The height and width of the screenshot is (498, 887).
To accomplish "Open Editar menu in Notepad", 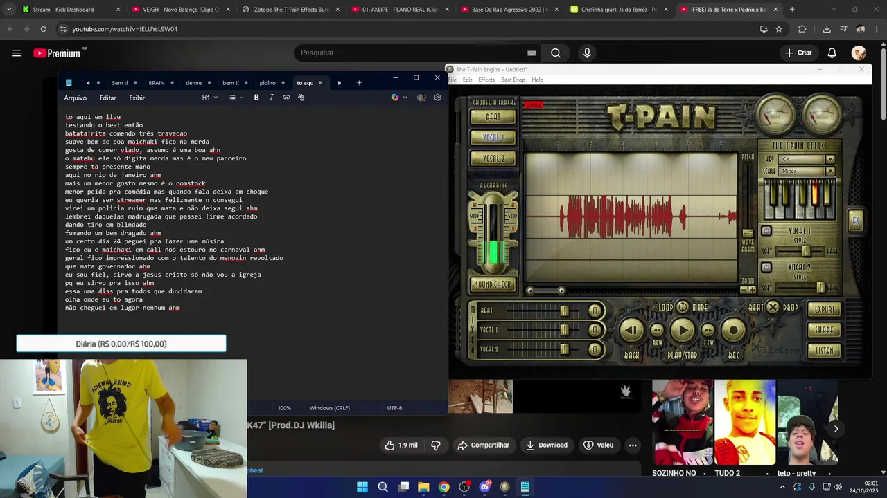I will click(107, 98).
